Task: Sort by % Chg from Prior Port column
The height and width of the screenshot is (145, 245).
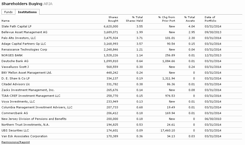Action: coord(166,19)
